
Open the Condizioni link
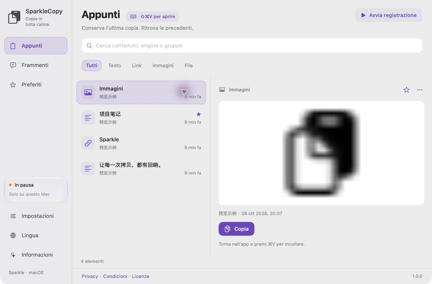click(x=115, y=276)
